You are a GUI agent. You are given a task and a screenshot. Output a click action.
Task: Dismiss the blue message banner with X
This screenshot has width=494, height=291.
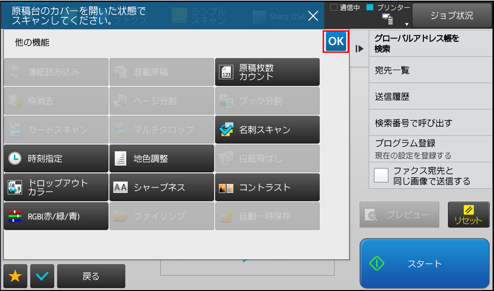pyautogui.click(x=313, y=16)
